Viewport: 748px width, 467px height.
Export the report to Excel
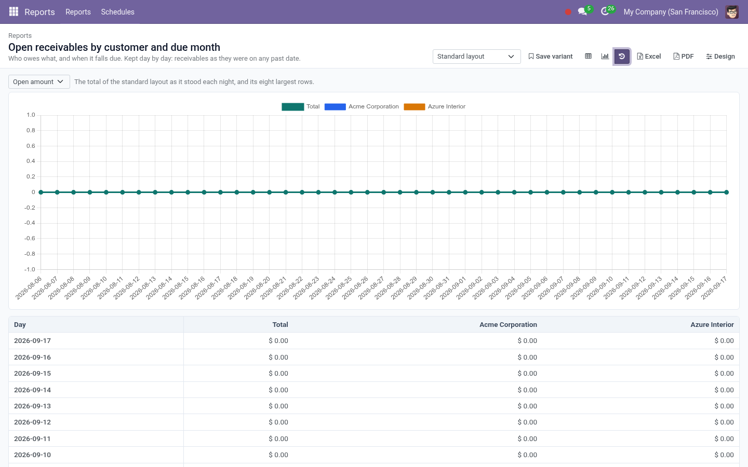[x=649, y=56]
